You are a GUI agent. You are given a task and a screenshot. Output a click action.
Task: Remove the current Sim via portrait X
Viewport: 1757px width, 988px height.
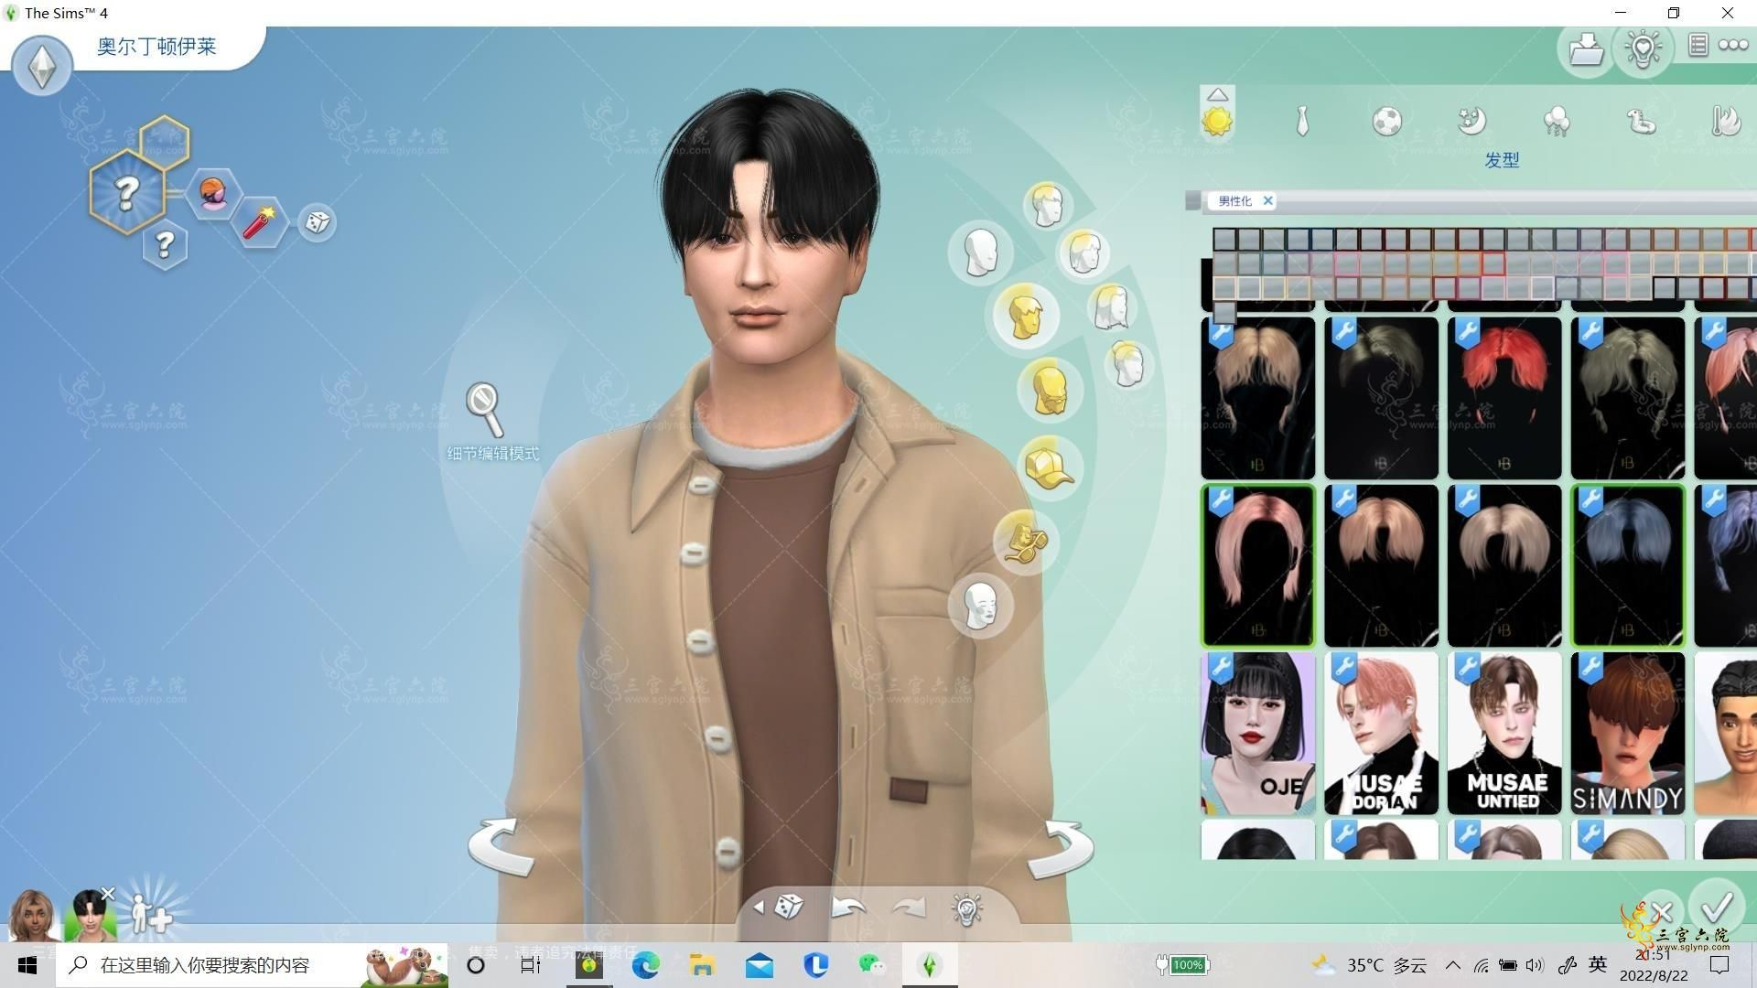pos(107,894)
